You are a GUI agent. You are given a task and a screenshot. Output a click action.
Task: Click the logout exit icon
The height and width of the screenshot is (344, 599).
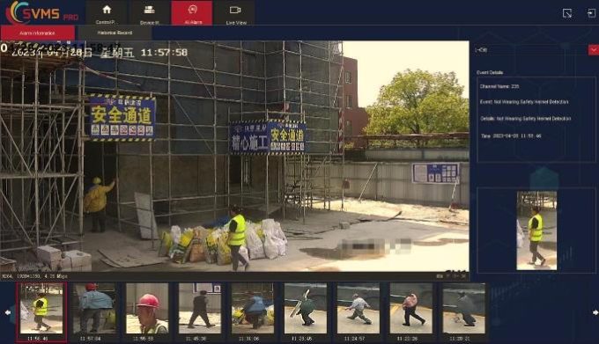591,13
